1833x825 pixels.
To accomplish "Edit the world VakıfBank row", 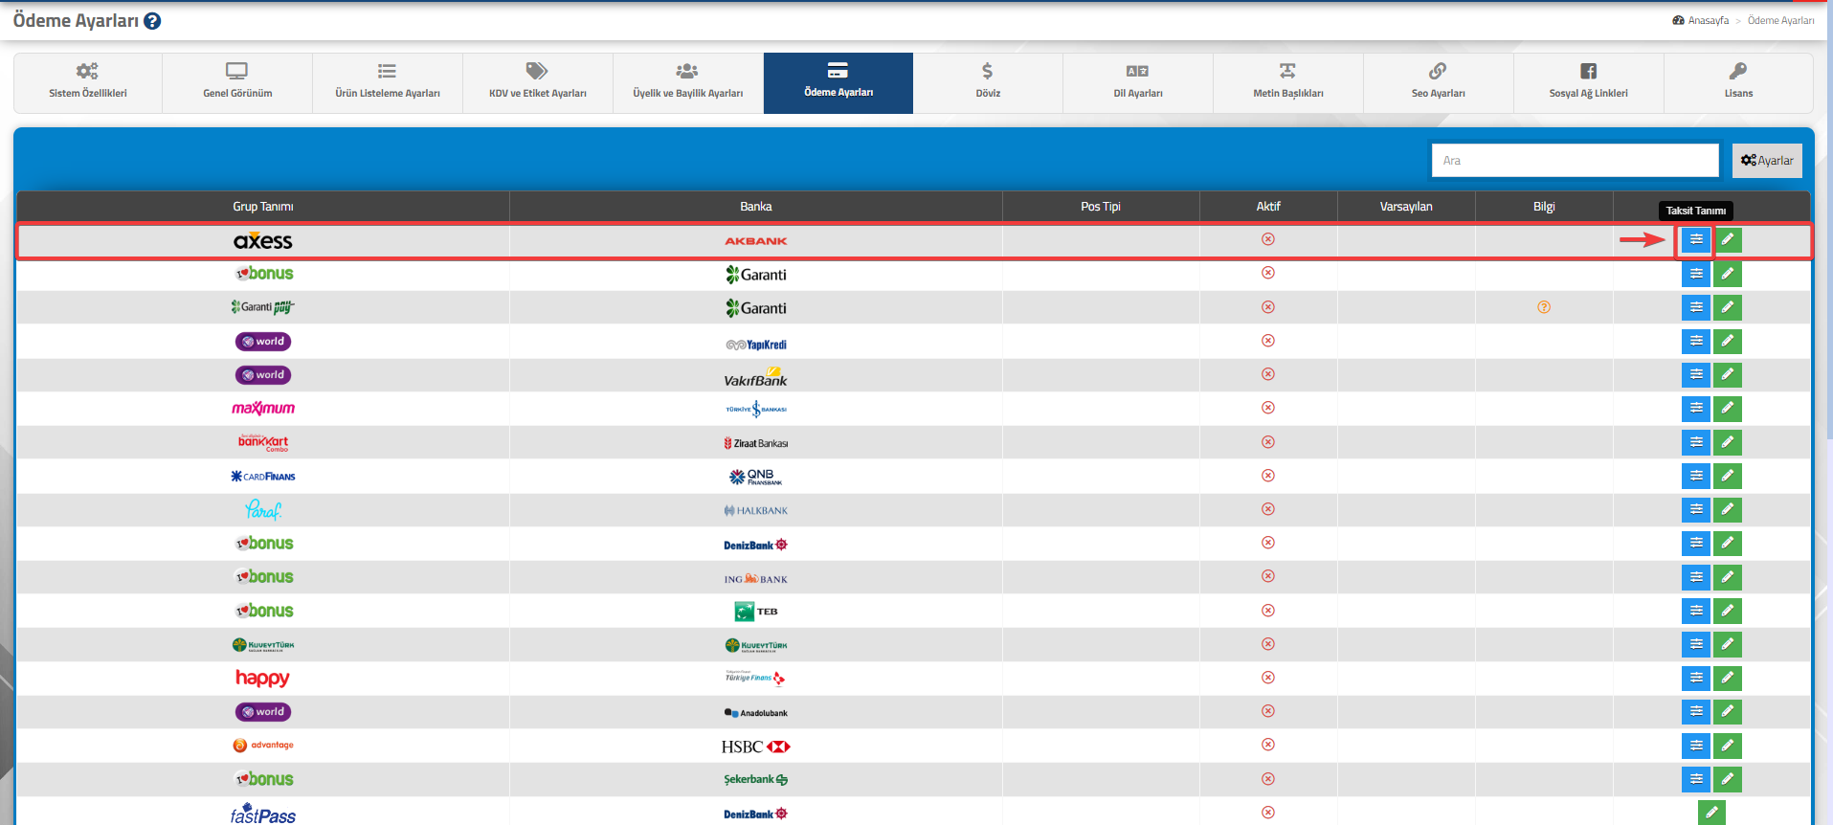I will (1728, 374).
